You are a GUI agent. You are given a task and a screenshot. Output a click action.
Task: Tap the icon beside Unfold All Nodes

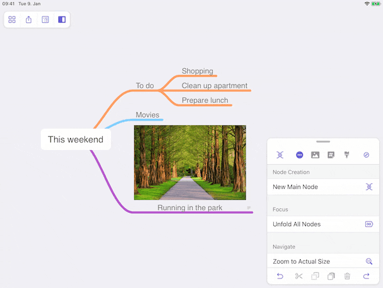click(369, 224)
